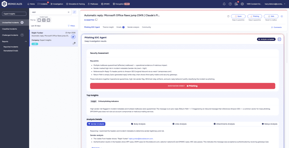Filter incidents by the middle incident type icon
The image size is (289, 148).
coord(44,20)
